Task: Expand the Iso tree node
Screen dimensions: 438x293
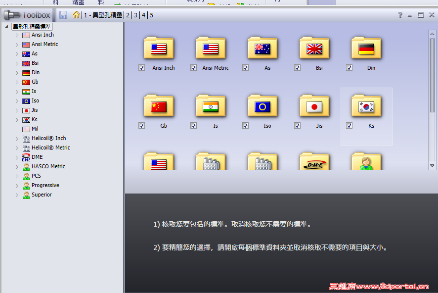Action: (17, 101)
